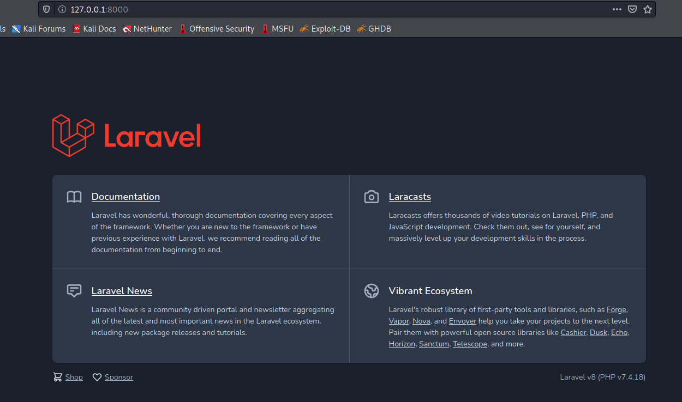
Task: Click the heart icon near Sponsor
Action: (x=97, y=377)
